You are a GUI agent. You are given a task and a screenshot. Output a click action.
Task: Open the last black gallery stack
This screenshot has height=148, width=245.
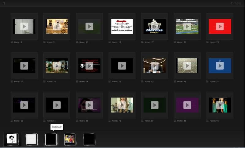pos(89,139)
